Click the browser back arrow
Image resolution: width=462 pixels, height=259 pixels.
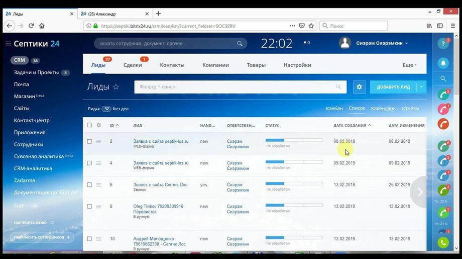[x=9, y=26]
